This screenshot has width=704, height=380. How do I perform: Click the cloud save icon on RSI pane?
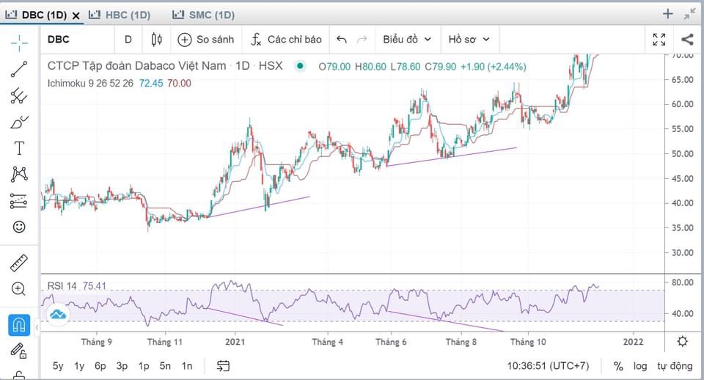[x=58, y=314]
